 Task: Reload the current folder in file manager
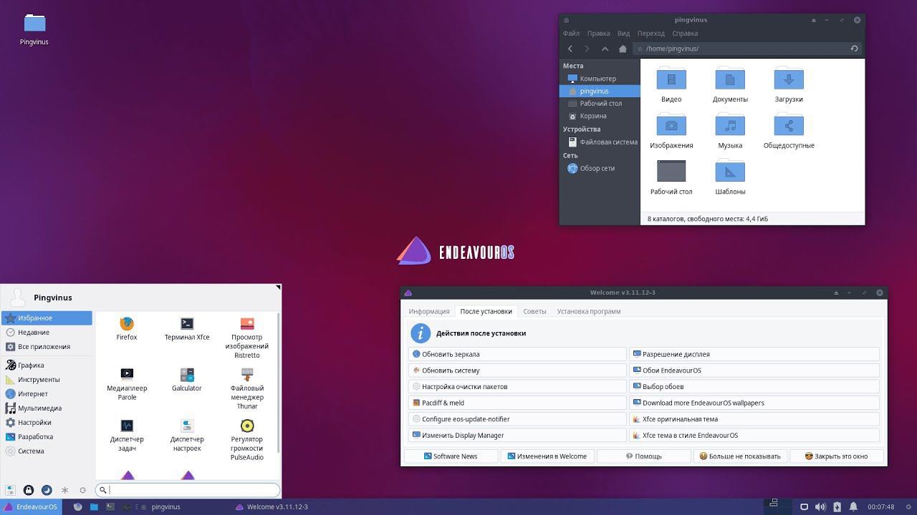(854, 49)
